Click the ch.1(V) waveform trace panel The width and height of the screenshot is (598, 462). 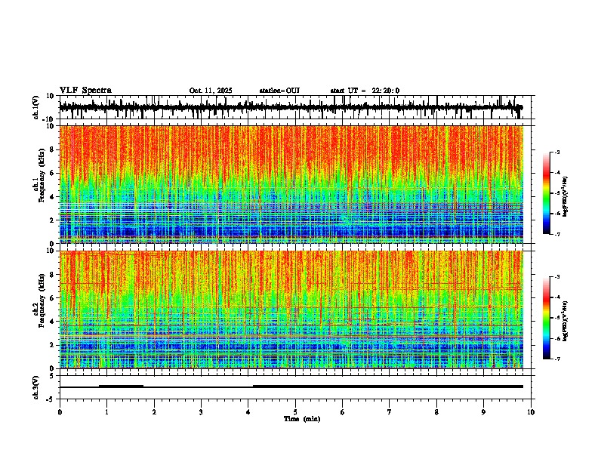click(x=297, y=107)
